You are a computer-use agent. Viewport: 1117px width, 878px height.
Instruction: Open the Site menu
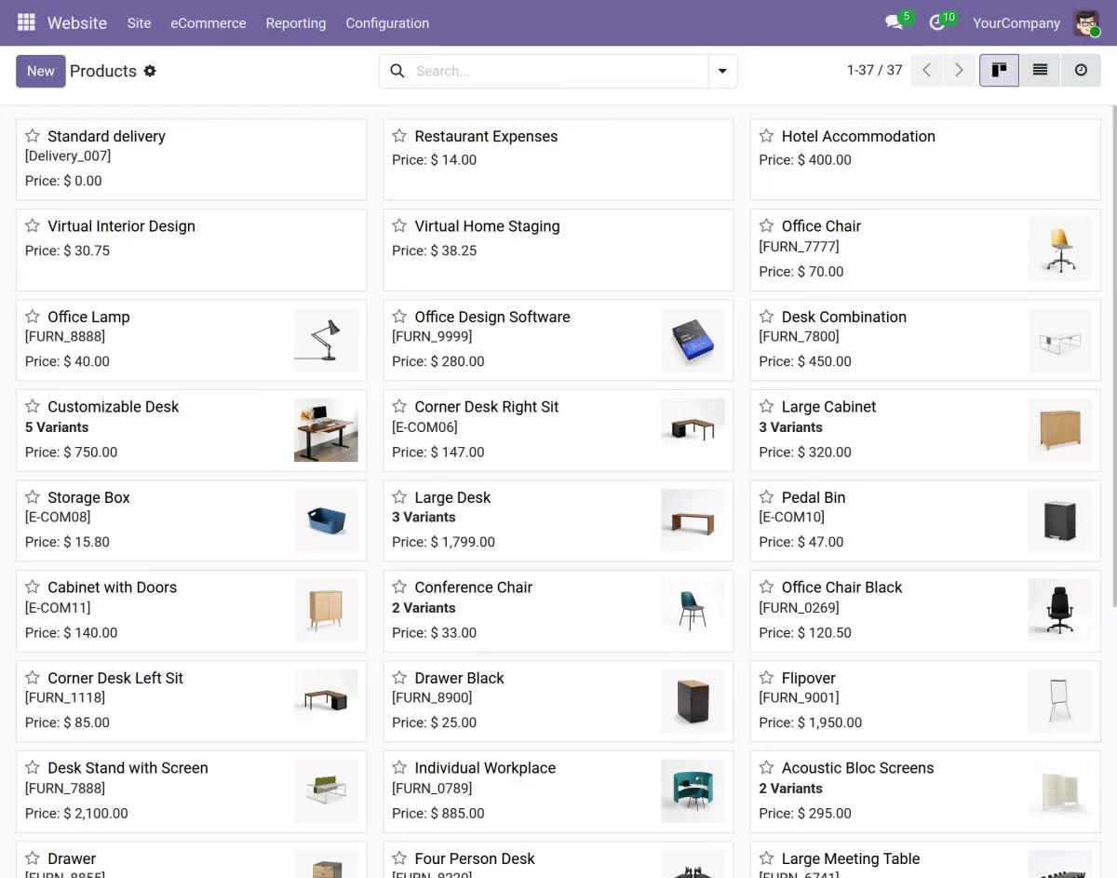pos(139,23)
